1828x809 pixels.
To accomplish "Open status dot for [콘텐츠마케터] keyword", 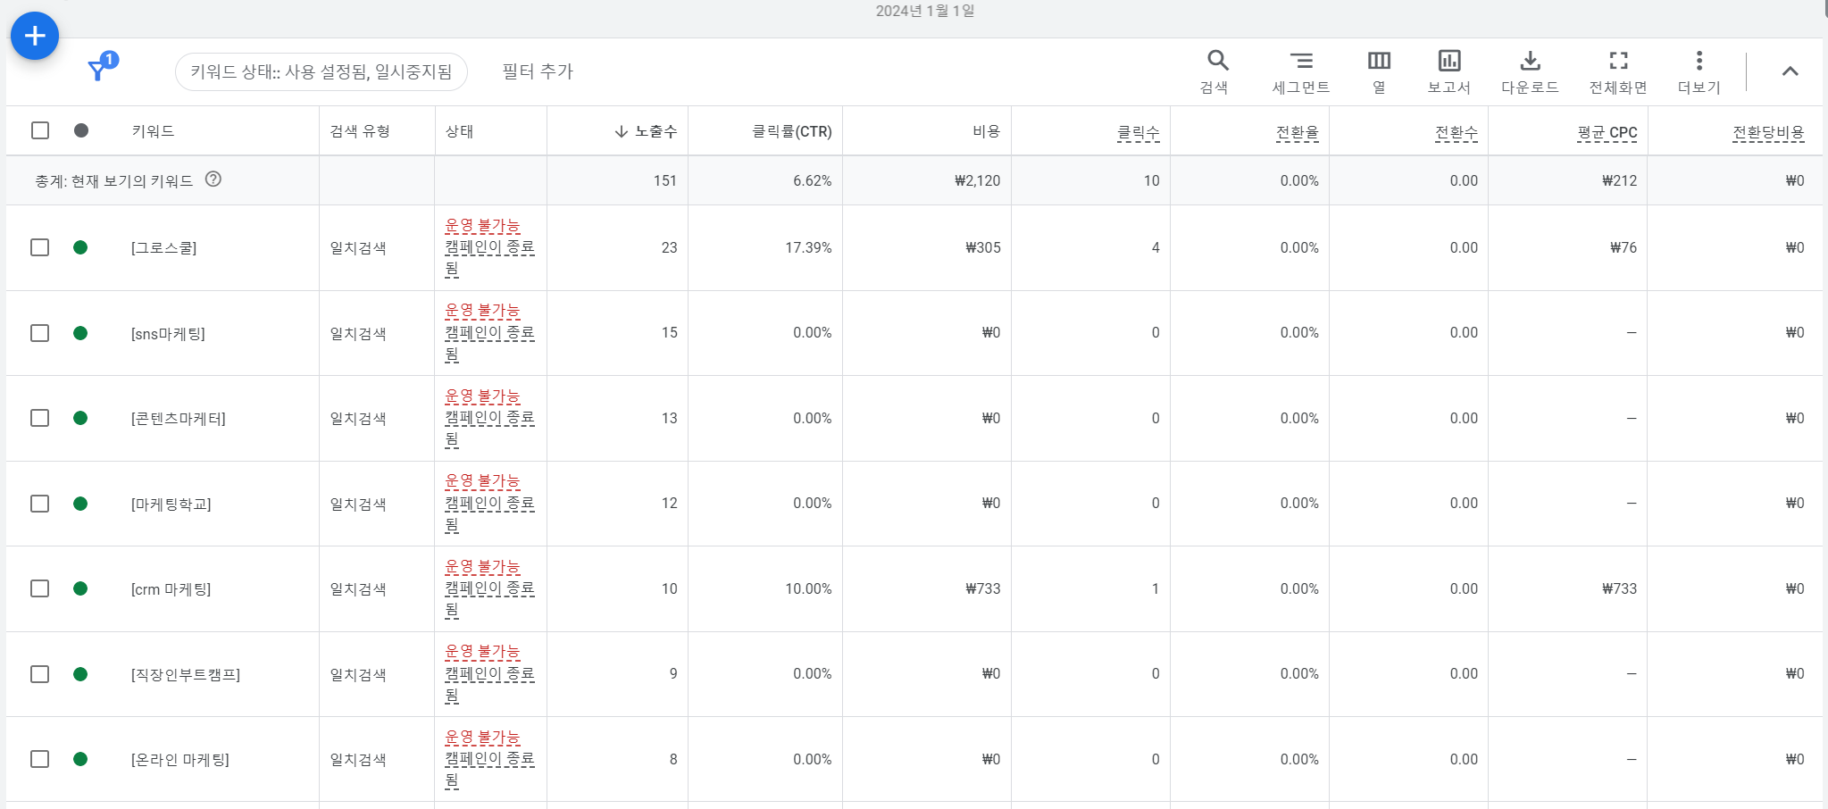I will [80, 418].
